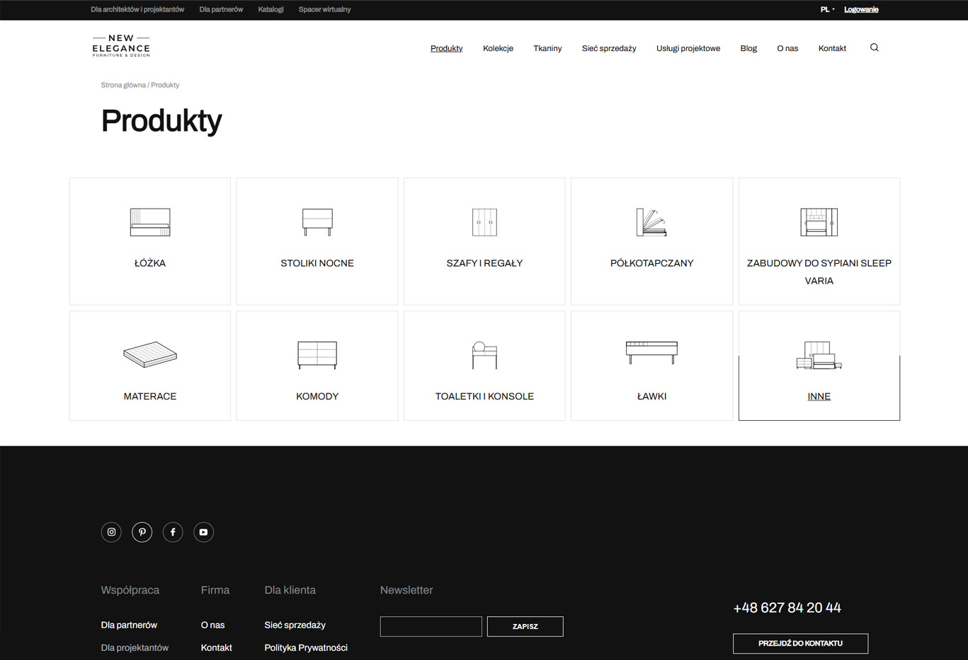The image size is (968, 660).
Task: Open the Pinterest social icon
Action: pyautogui.click(x=142, y=532)
